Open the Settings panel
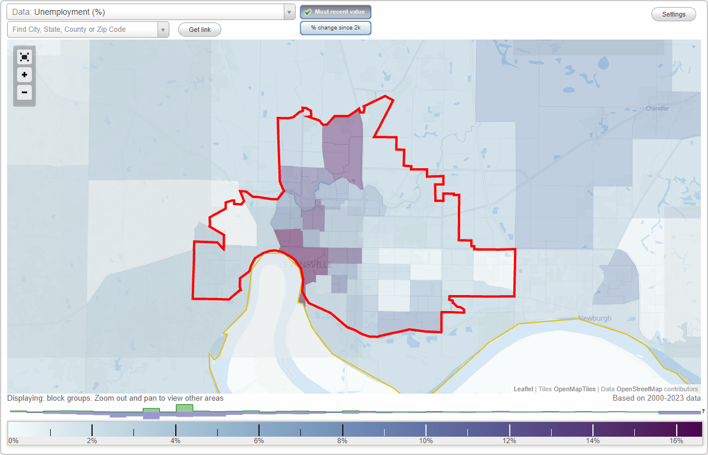 pyautogui.click(x=673, y=14)
